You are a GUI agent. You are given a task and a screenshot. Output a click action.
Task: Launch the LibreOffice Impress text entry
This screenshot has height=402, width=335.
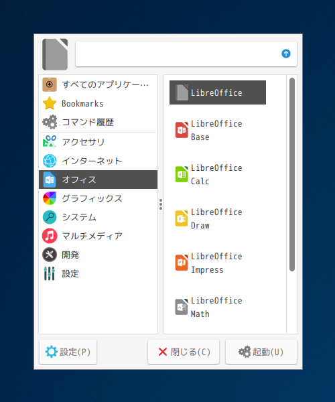pyautogui.click(x=216, y=263)
